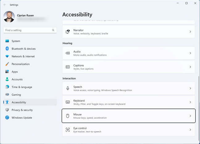Select Time & language
This screenshot has height=144, width=200.
[x=30, y=87]
